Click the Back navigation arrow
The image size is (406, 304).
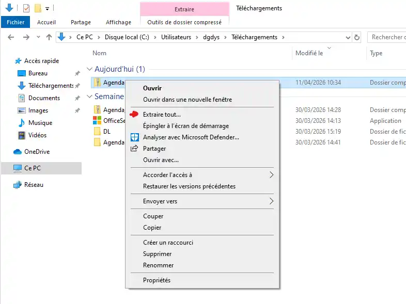pos(11,37)
